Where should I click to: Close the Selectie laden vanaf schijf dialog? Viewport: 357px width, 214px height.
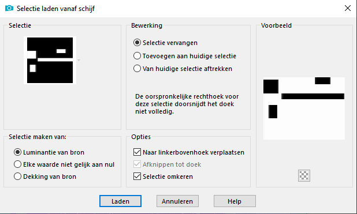pos(348,9)
